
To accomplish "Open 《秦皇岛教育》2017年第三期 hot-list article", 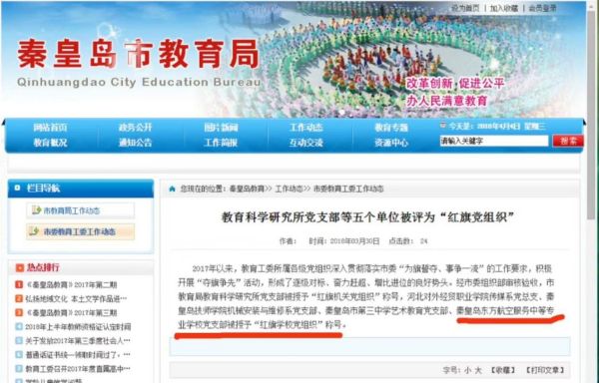I will pos(72,313).
